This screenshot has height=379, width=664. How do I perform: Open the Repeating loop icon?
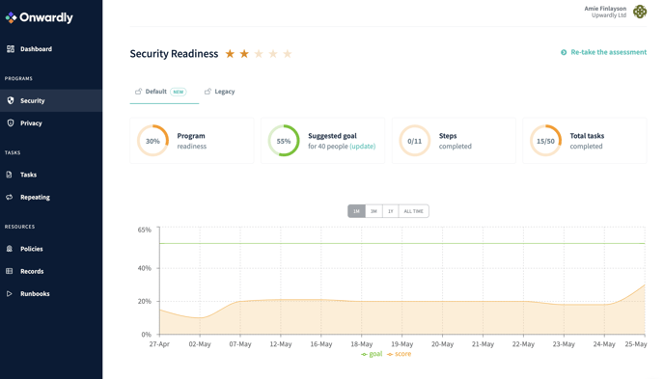click(10, 197)
